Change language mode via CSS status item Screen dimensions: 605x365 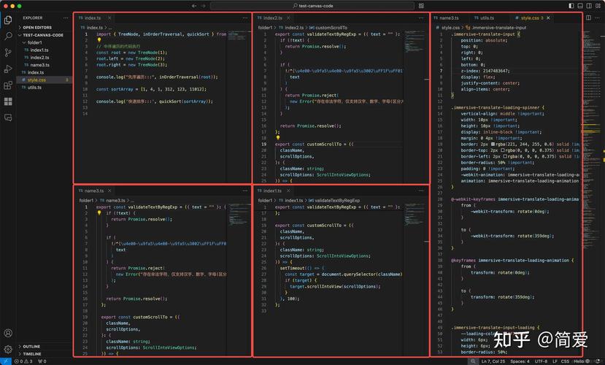566,361
